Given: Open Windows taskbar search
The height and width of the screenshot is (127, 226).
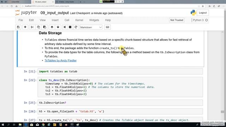Looking at the screenshot, I should [x=8, y=125].
